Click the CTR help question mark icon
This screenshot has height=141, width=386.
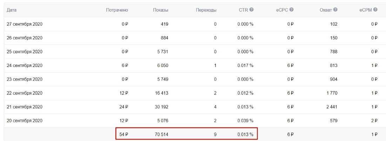click(x=251, y=10)
